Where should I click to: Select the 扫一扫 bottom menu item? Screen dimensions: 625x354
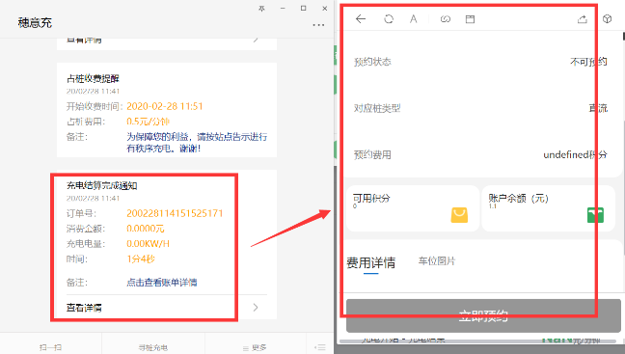pyautogui.click(x=50, y=347)
